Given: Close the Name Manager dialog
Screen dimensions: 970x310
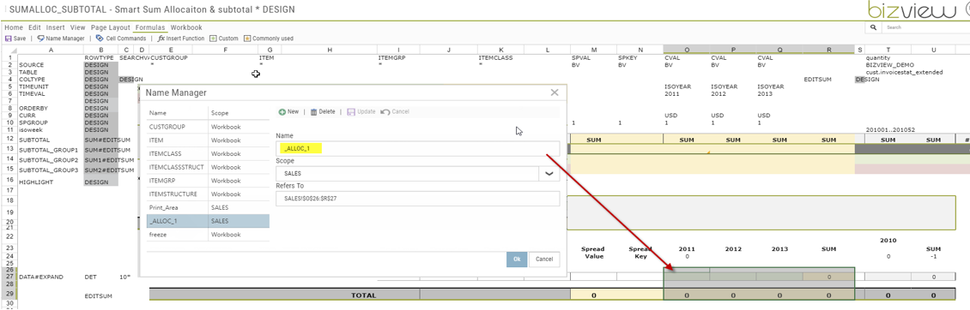Looking at the screenshot, I should pyautogui.click(x=555, y=92).
